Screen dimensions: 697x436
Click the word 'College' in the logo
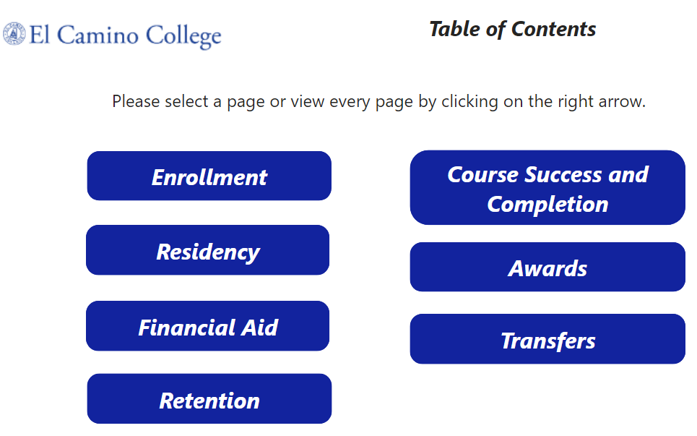183,36
